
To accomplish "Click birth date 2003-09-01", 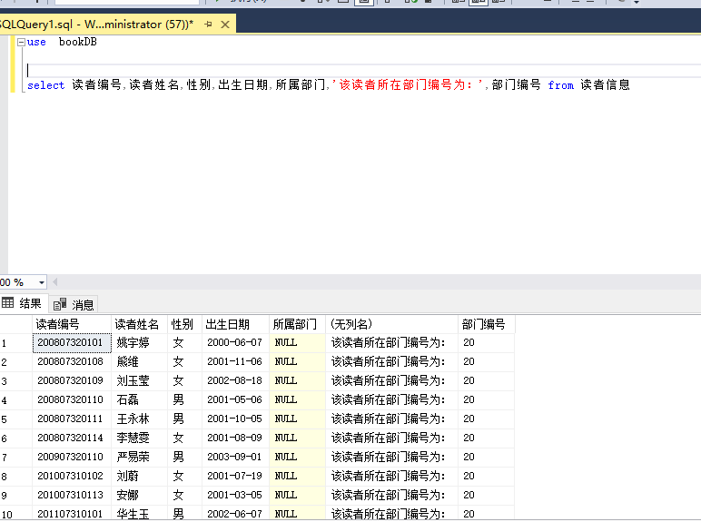I will (234, 458).
